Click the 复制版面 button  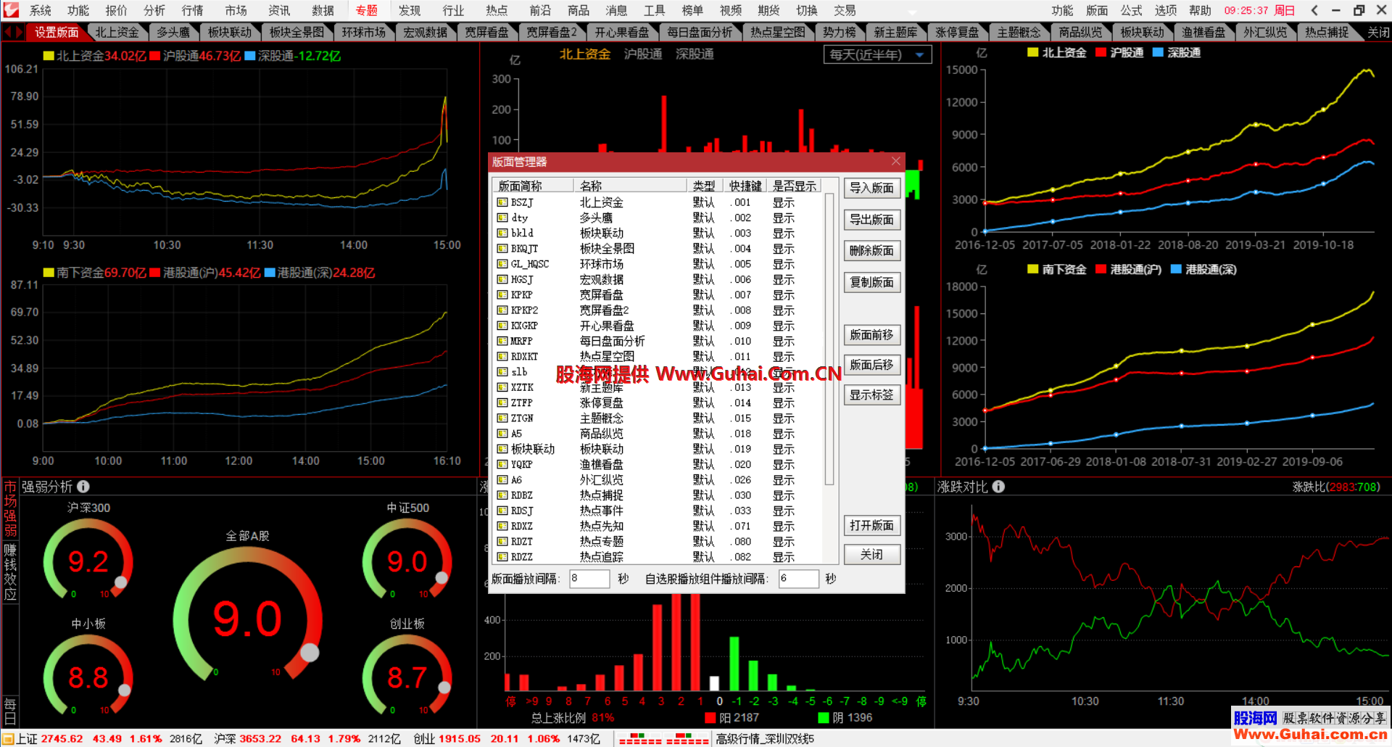tap(872, 282)
